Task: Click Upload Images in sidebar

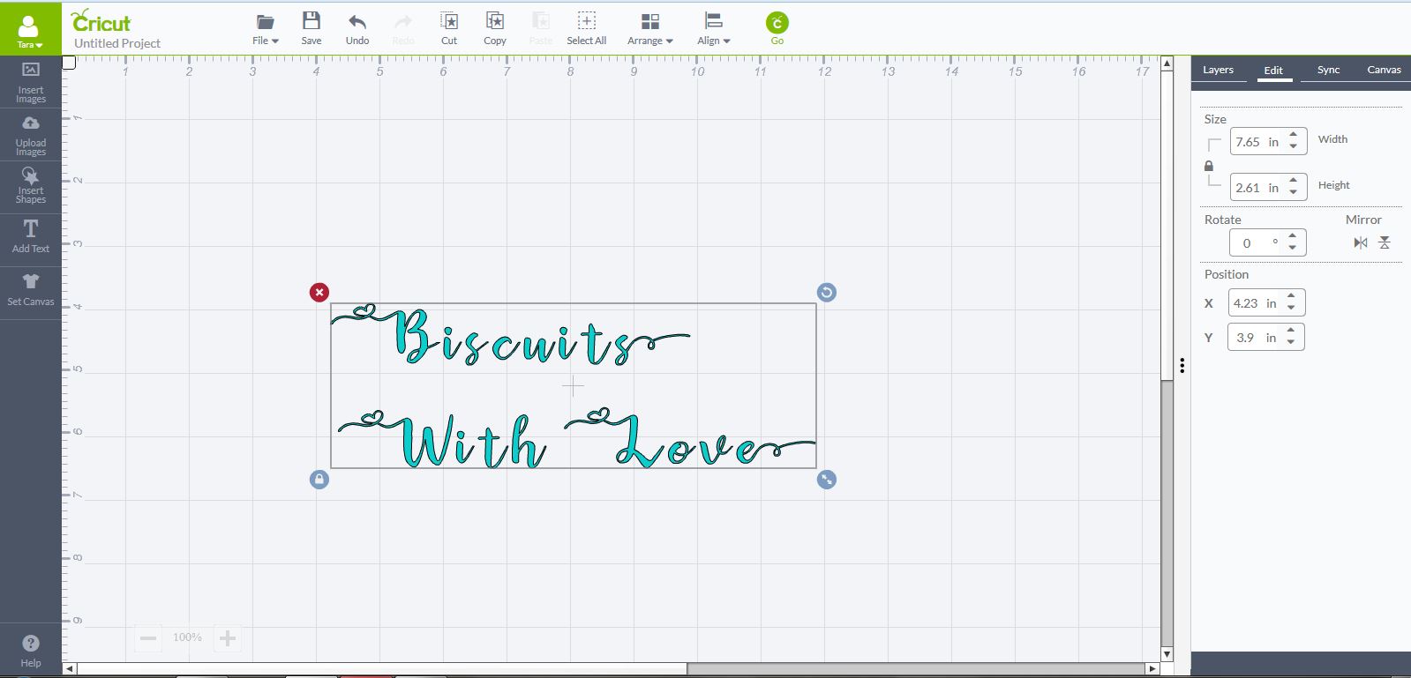Action: pyautogui.click(x=31, y=136)
